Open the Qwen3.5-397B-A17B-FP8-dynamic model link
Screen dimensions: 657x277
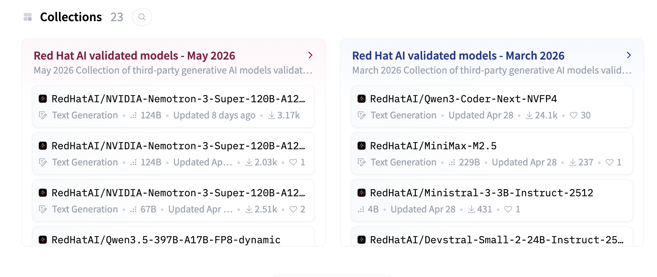tap(166, 240)
